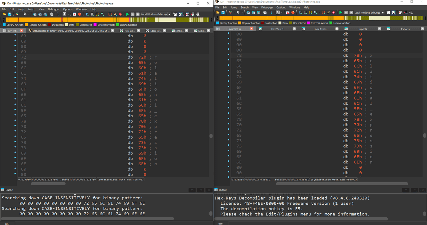Open Debugger menu in left window
Viewport: 427px width, 225px height.
click(x=54, y=9)
